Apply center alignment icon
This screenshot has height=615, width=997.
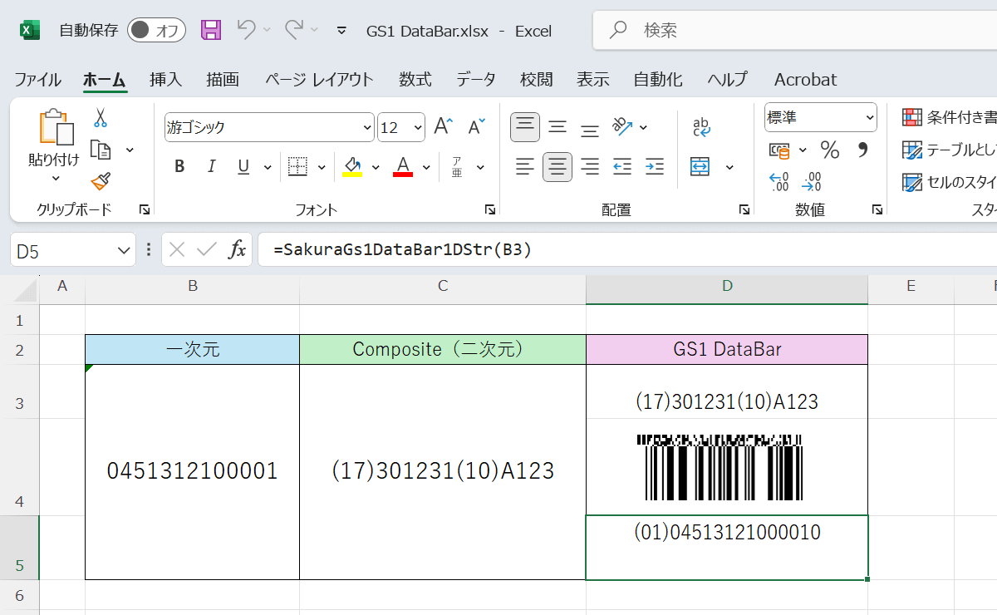557,166
